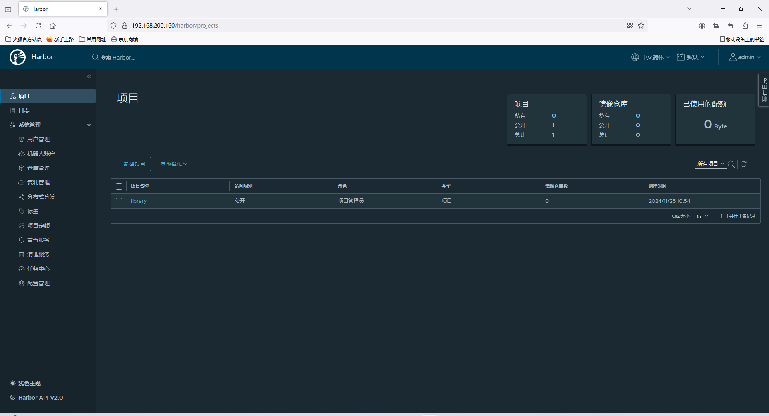Open 审查服务 interrogation services page

pyautogui.click(x=38, y=240)
